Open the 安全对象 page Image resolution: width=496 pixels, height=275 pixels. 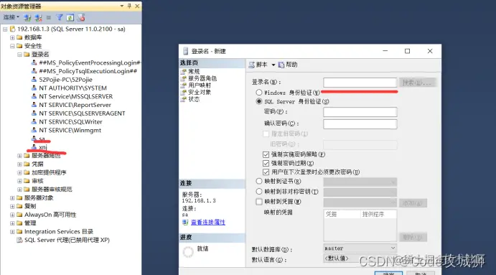point(200,93)
